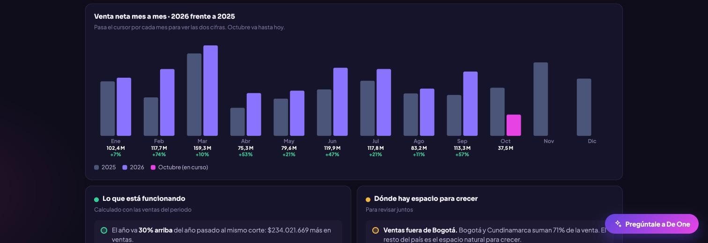Viewport: 708px width, 243px height.
Task: Click the Venta neta mes a mes heading
Action: point(164,16)
